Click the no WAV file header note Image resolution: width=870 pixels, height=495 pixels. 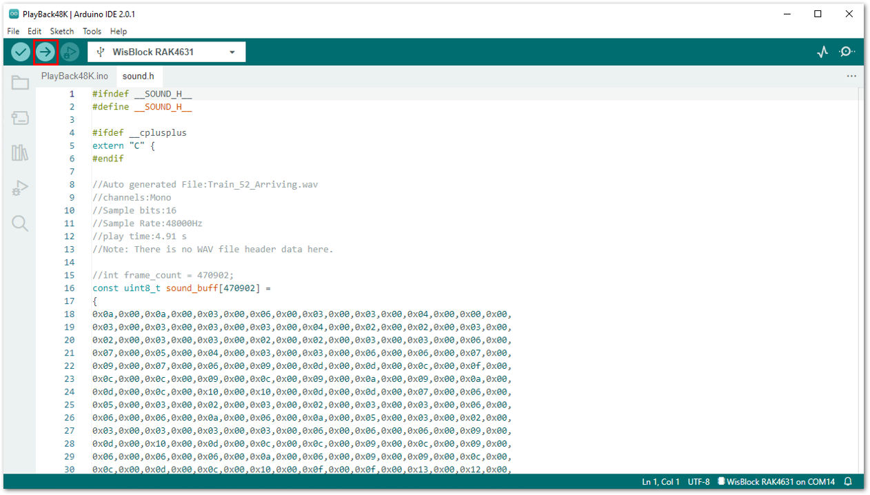click(213, 249)
